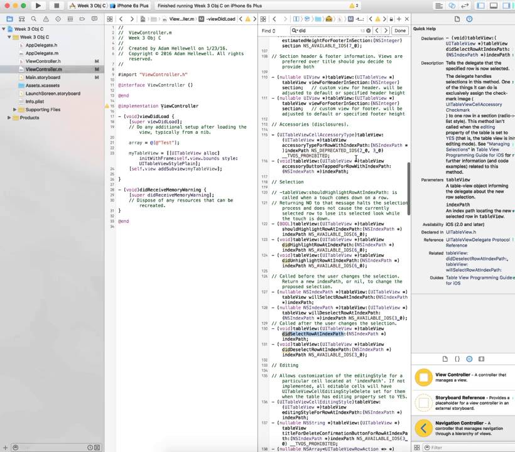Switch to the Version editor
The height and width of the screenshot is (452, 515).
click(465, 6)
